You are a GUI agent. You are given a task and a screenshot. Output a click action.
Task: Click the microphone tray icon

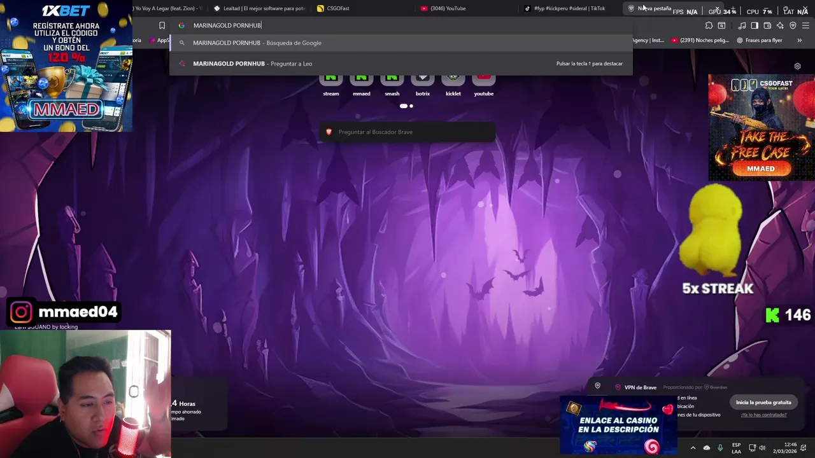pyautogui.click(x=720, y=448)
